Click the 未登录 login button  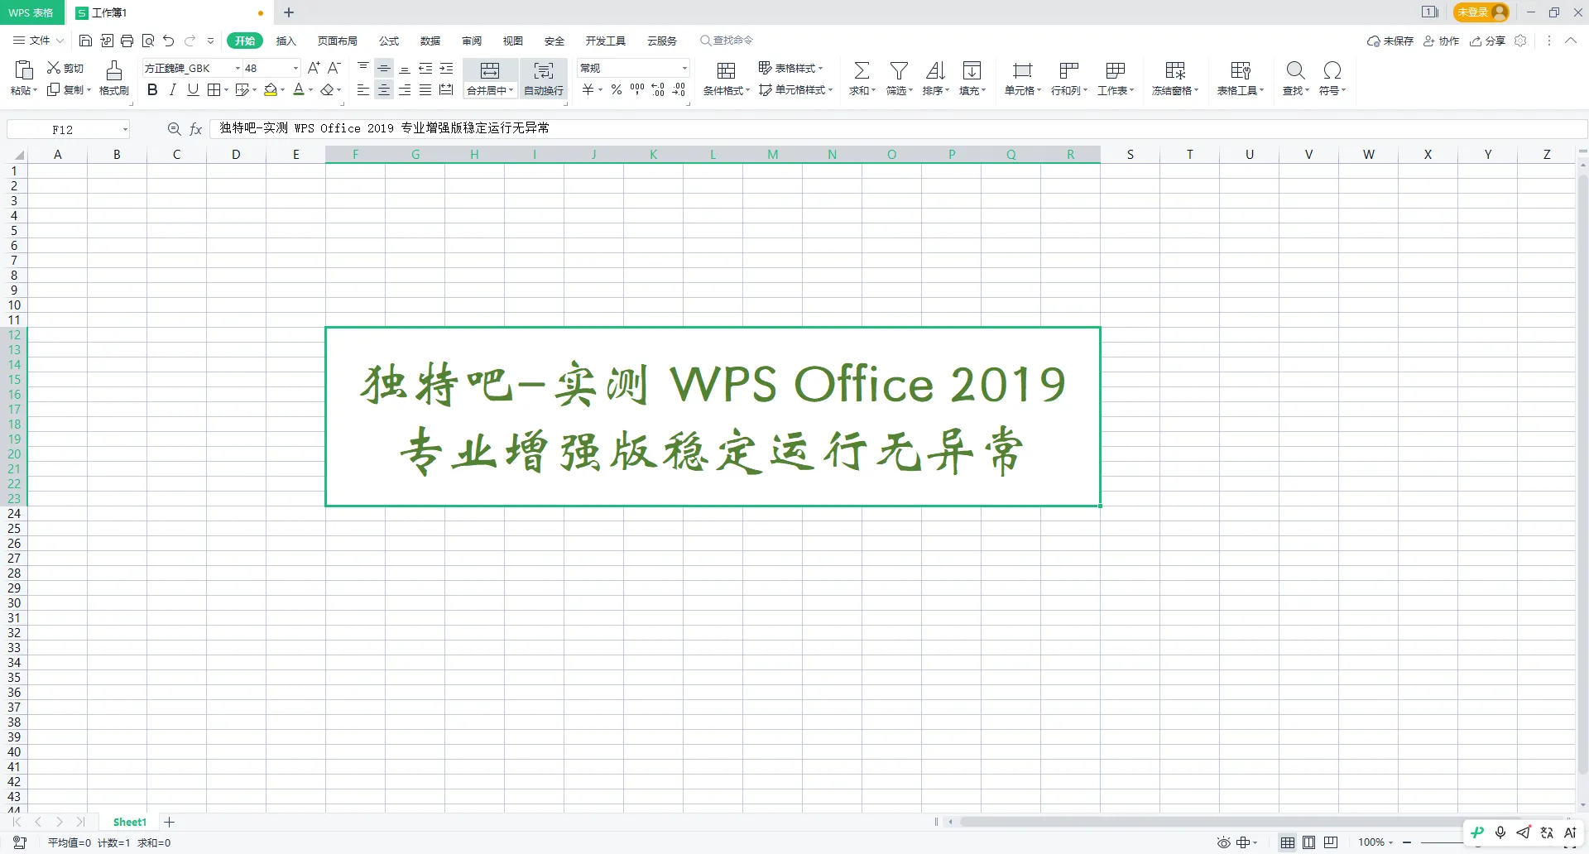[1481, 12]
